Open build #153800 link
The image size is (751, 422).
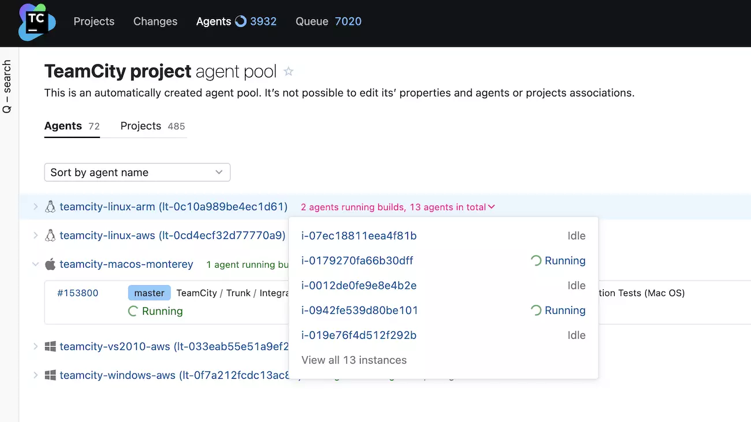(x=77, y=293)
